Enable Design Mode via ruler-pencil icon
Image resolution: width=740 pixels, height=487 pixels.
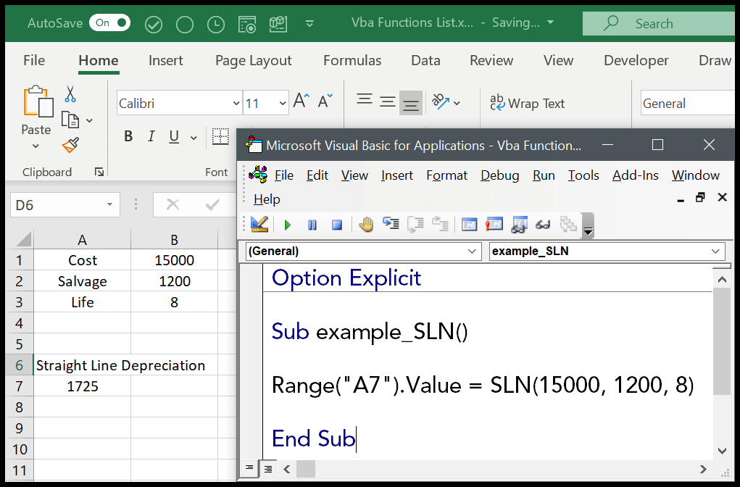259,225
